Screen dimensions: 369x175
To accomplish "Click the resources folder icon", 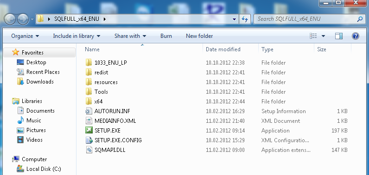I will [89, 82].
